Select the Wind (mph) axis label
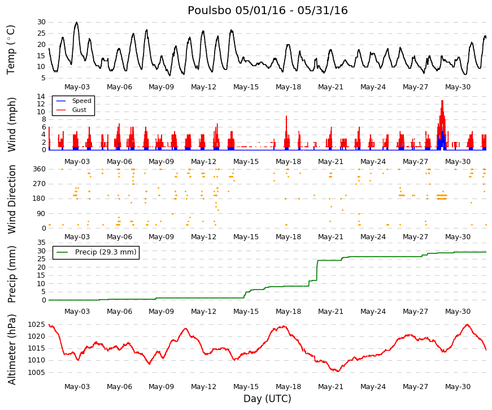 coord(11,125)
